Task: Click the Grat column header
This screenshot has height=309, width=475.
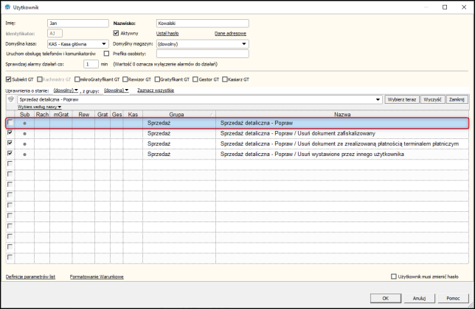Action: [x=103, y=115]
